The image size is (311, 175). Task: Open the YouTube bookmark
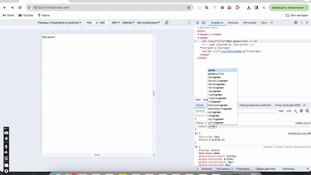(x=26, y=15)
